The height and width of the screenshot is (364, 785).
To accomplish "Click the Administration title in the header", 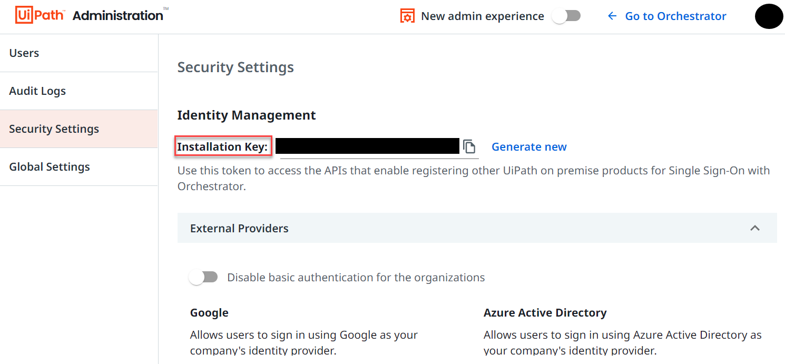I will pos(118,16).
